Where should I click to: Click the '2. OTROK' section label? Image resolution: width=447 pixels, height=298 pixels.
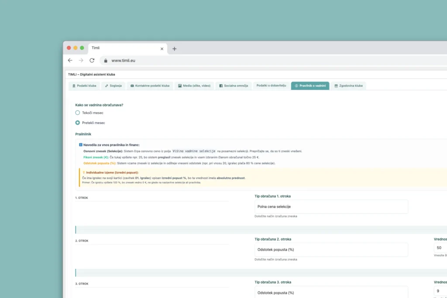point(82,241)
